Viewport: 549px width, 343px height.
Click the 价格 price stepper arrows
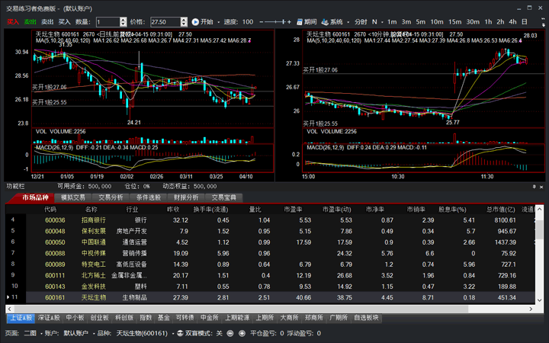[184, 22]
